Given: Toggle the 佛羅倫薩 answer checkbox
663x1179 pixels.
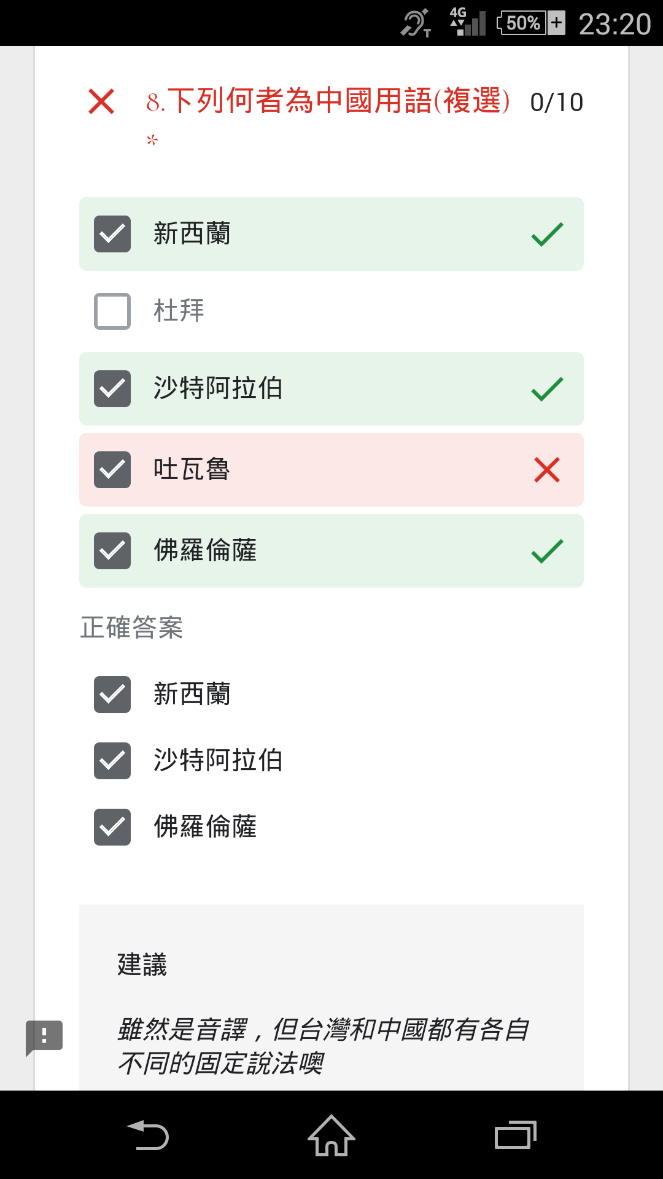Looking at the screenshot, I should pos(112,551).
